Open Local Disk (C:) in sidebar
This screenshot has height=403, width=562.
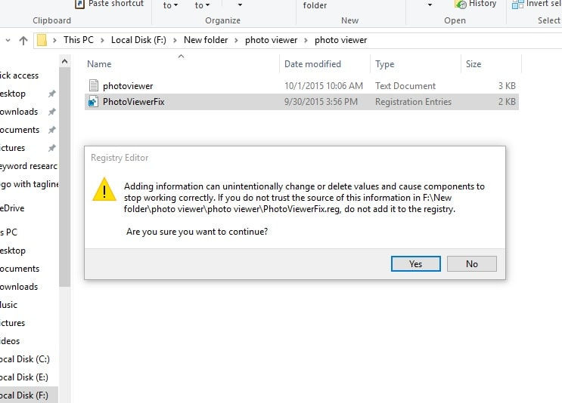click(x=25, y=359)
